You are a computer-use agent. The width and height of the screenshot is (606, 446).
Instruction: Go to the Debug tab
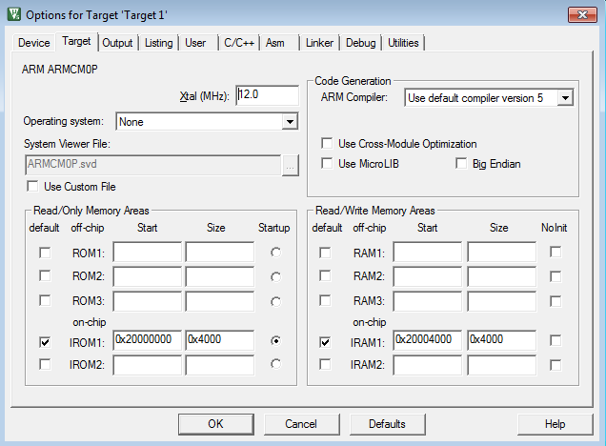[x=360, y=43]
